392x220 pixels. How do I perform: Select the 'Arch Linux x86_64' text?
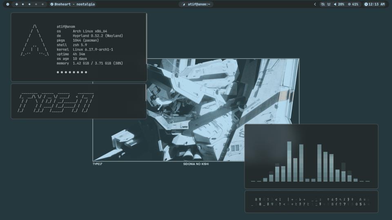[90, 31]
